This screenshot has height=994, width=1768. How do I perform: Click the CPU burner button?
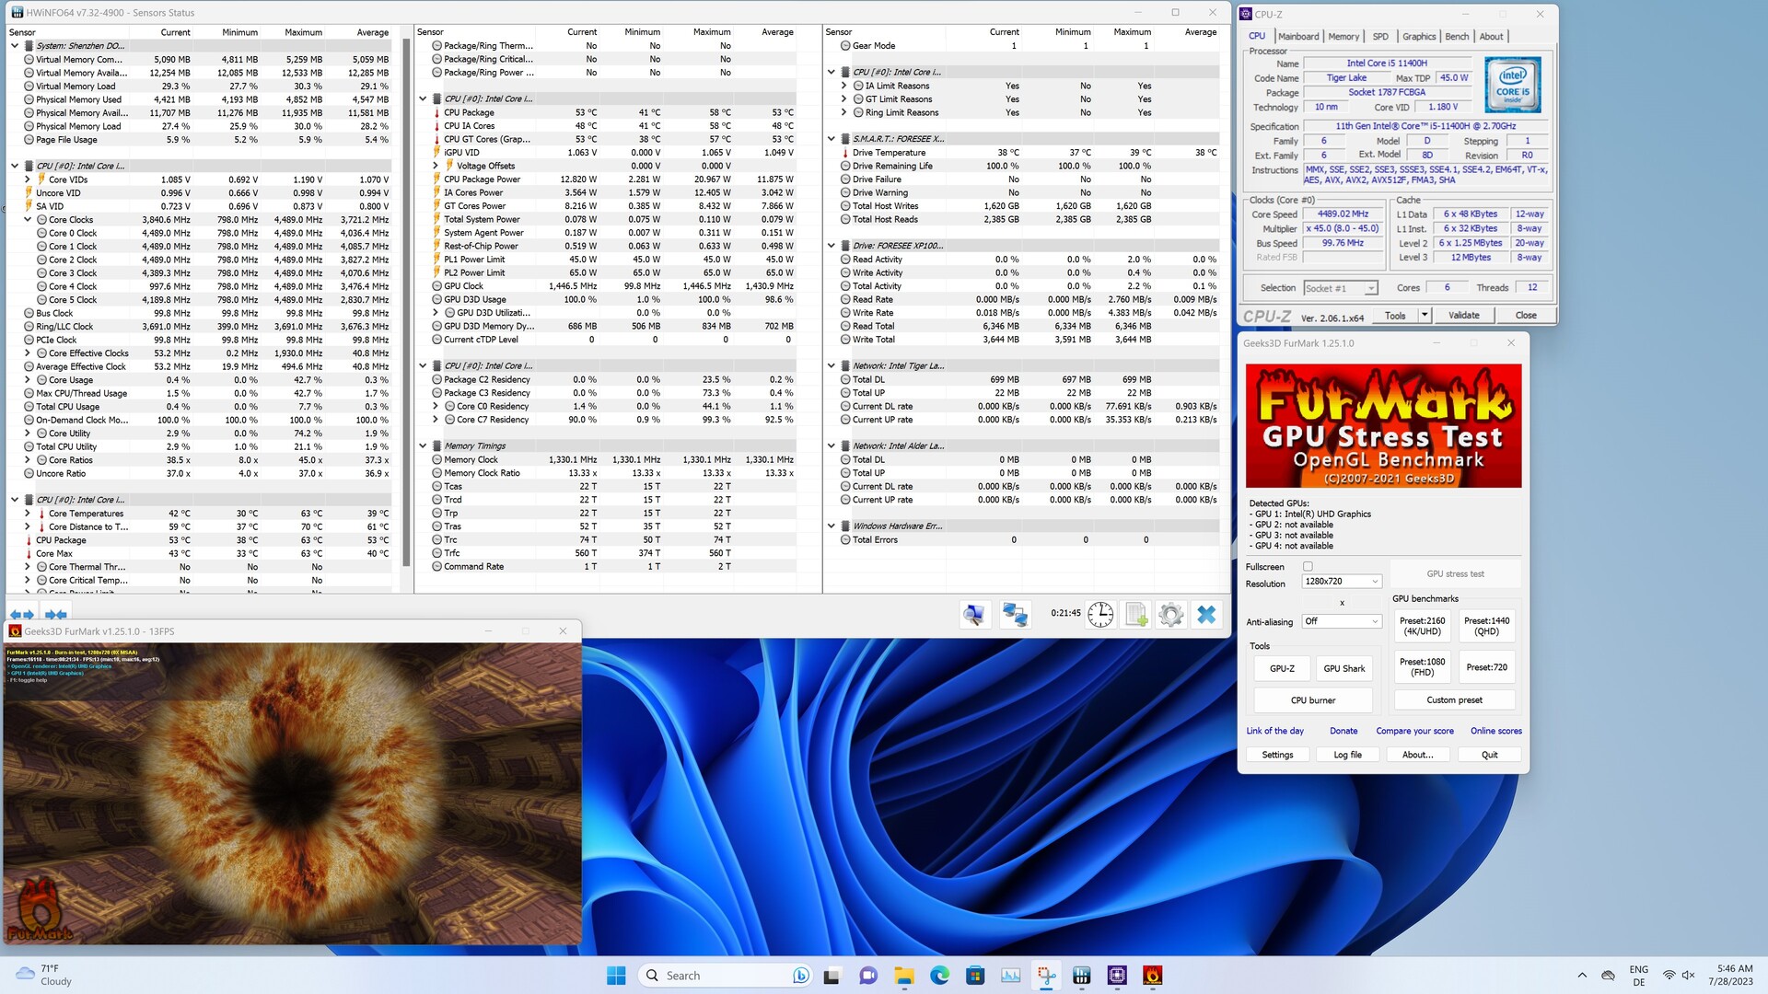[1312, 700]
